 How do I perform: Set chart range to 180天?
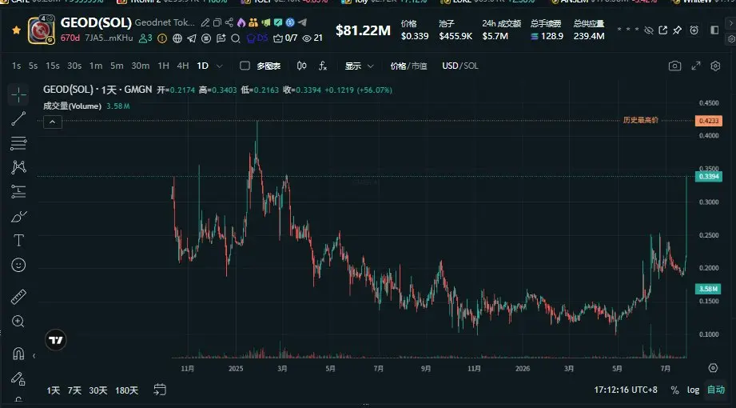pyautogui.click(x=127, y=390)
